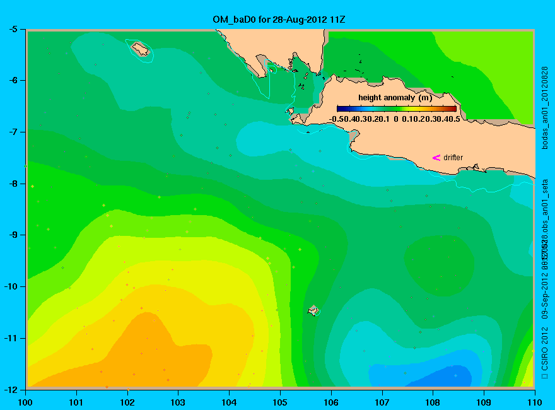Click longitude axis label 105
The image size is (555, 410).
pos(280,402)
